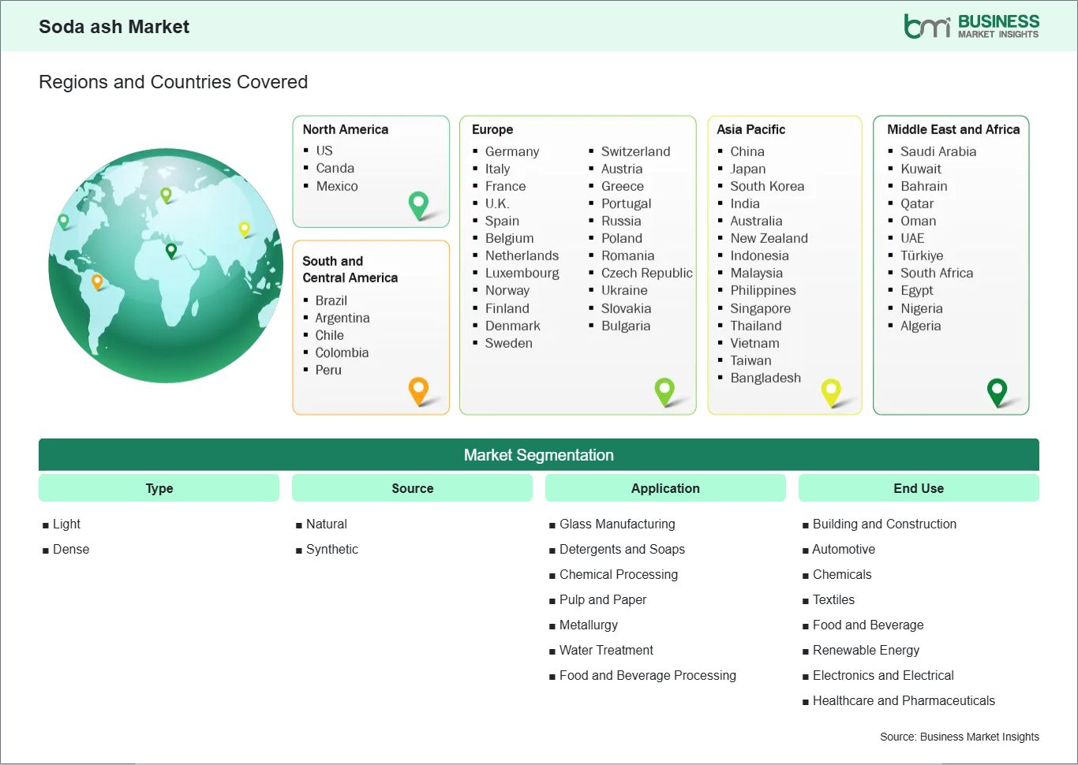Image resolution: width=1078 pixels, height=765 pixels.
Task: Click the yellow pin on the globe over Asia
Action: pyautogui.click(x=245, y=229)
